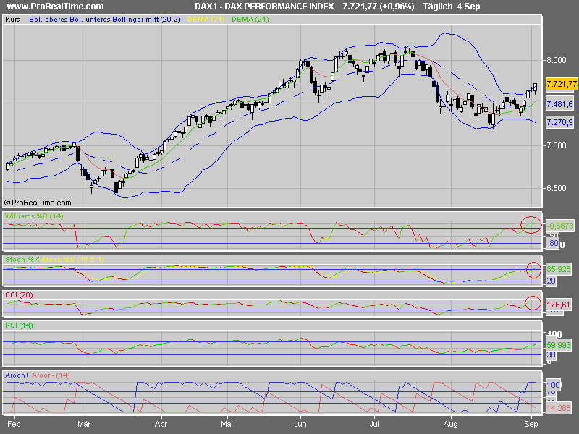Click the 59,993 RSI value
Screen dimensions: 579x434
[x=559, y=345]
